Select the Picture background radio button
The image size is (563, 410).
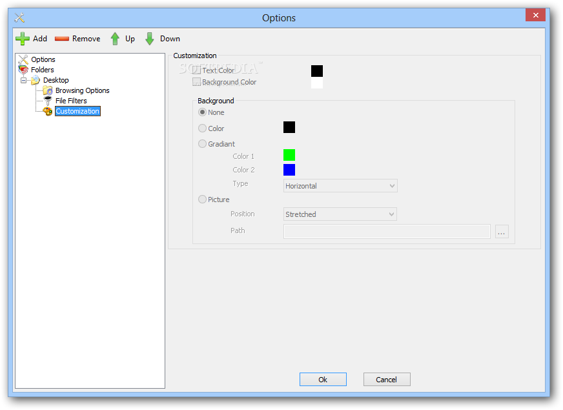click(203, 199)
